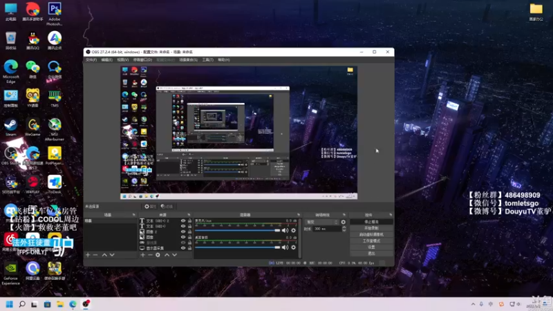Screen dimensions: 553x311
Task: Click 设置 settings button in 控件 panel
Action: click(x=371, y=247)
